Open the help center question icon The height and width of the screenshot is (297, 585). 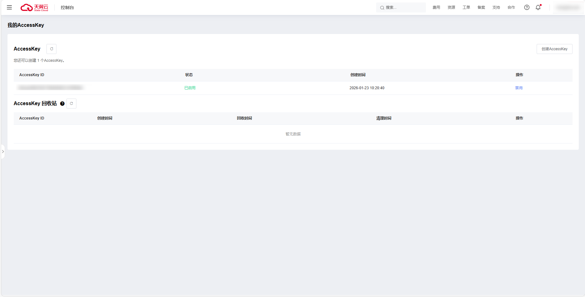point(527,7)
